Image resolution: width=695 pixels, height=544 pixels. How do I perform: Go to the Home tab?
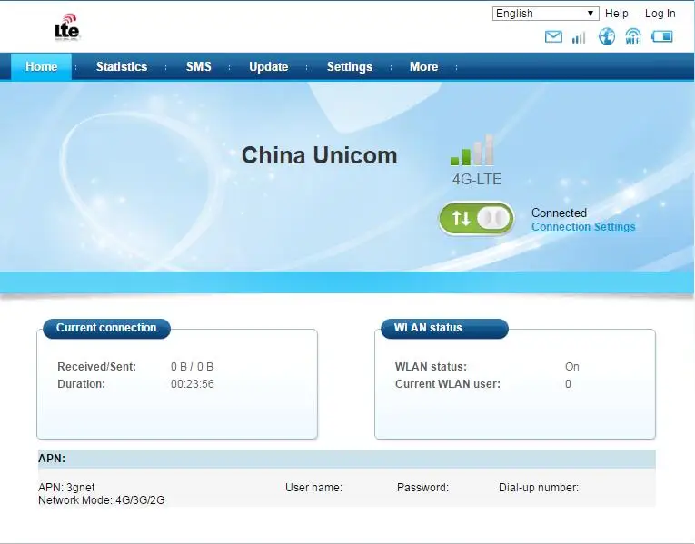click(41, 66)
